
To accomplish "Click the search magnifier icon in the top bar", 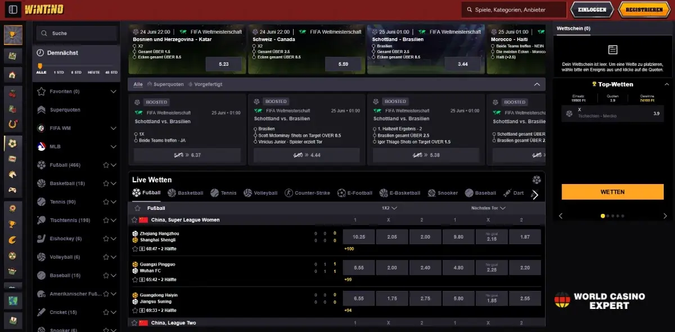I will click(x=469, y=10).
